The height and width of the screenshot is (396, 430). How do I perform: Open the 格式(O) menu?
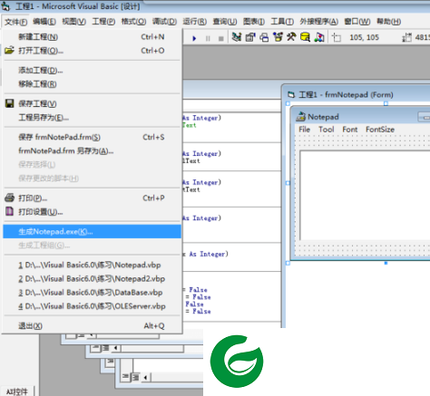tap(133, 22)
